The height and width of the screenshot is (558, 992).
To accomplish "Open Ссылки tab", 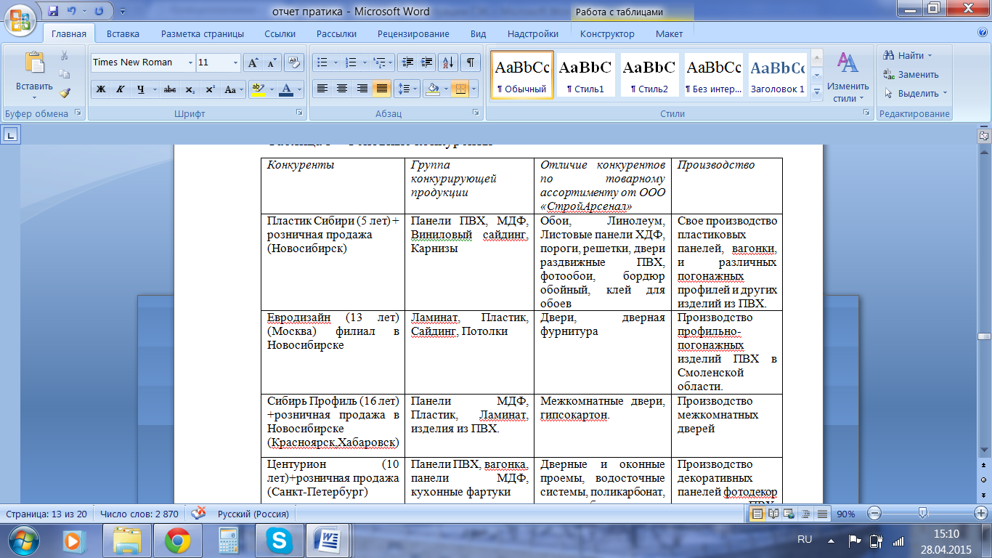I will [x=280, y=34].
